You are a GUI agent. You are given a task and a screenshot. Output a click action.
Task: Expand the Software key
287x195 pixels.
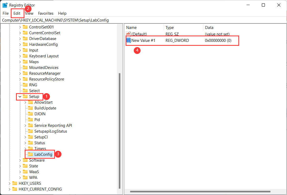click(20, 160)
